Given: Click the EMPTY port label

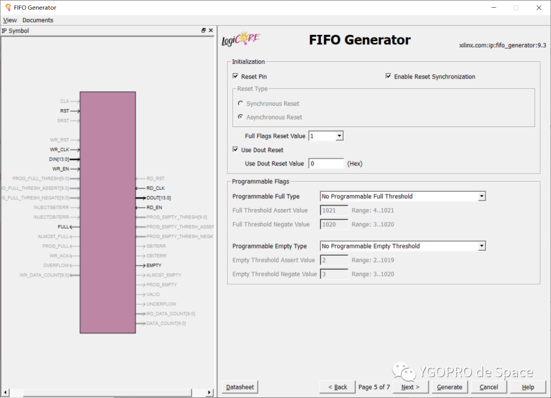Looking at the screenshot, I should click(x=154, y=265).
